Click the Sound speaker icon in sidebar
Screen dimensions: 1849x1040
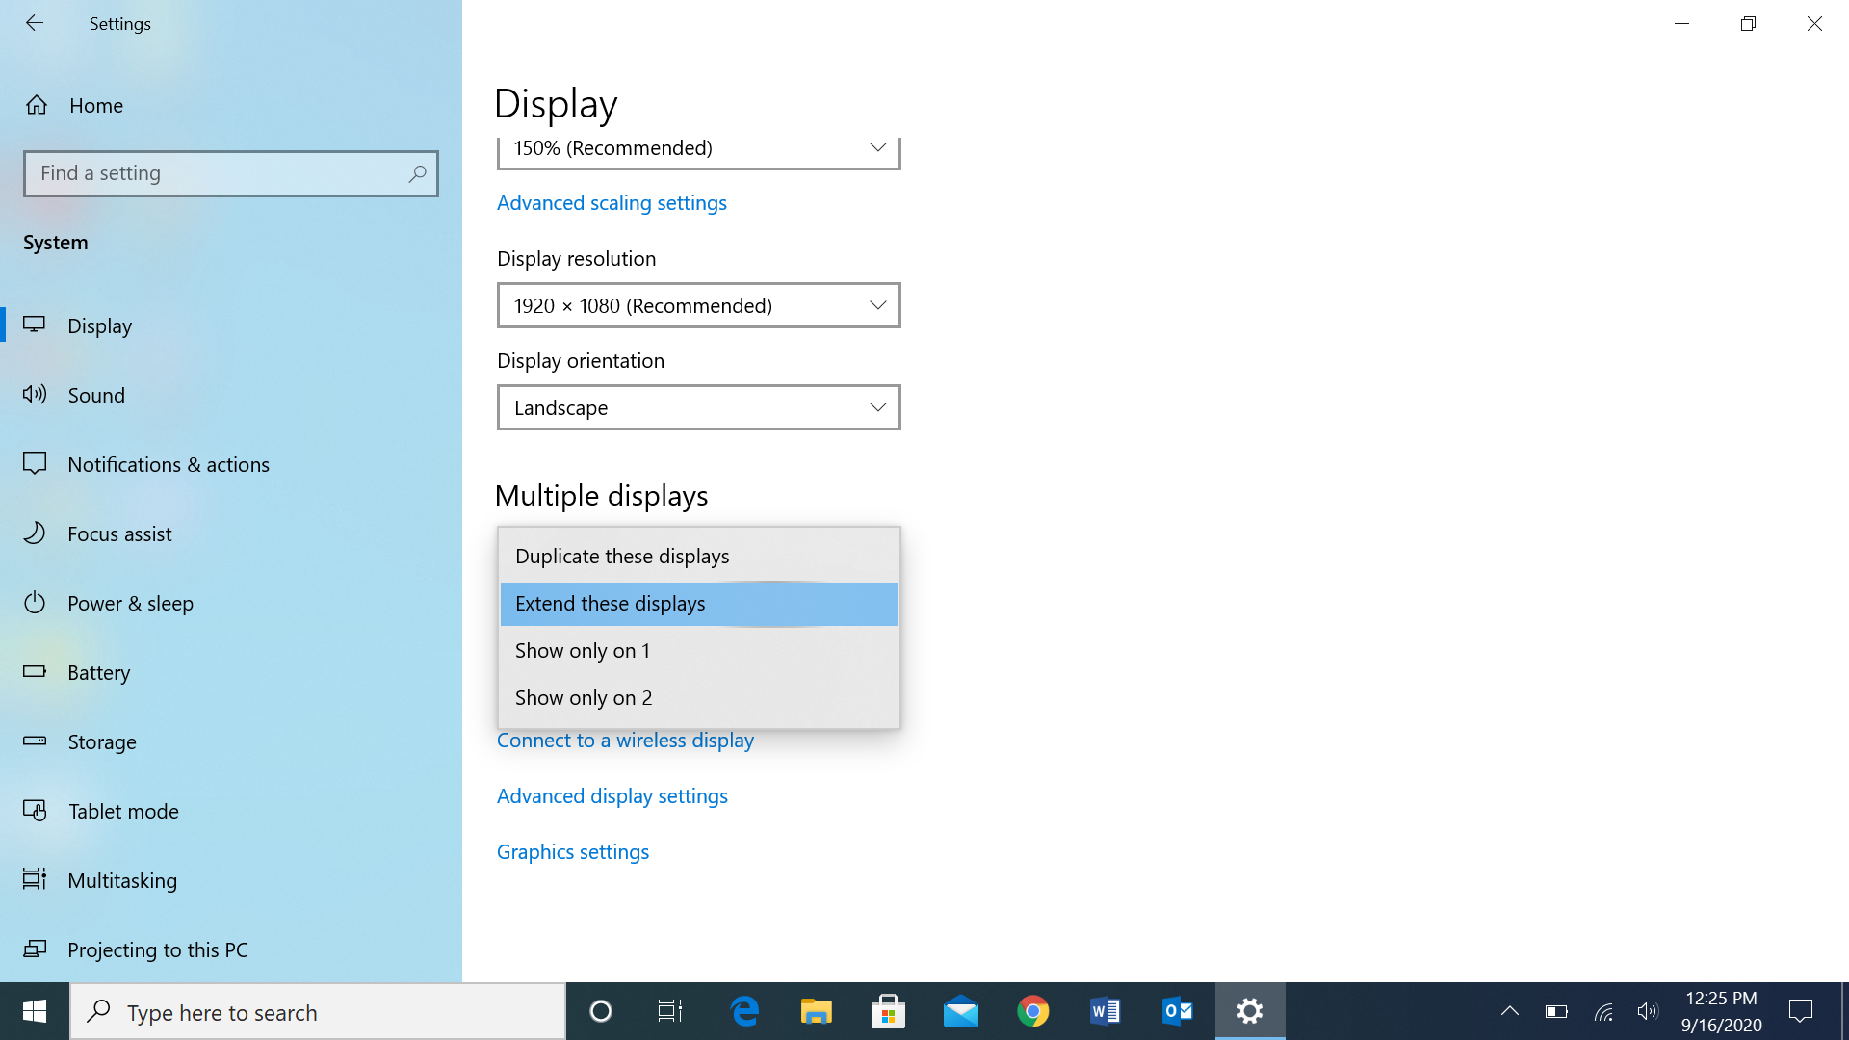[x=35, y=394]
